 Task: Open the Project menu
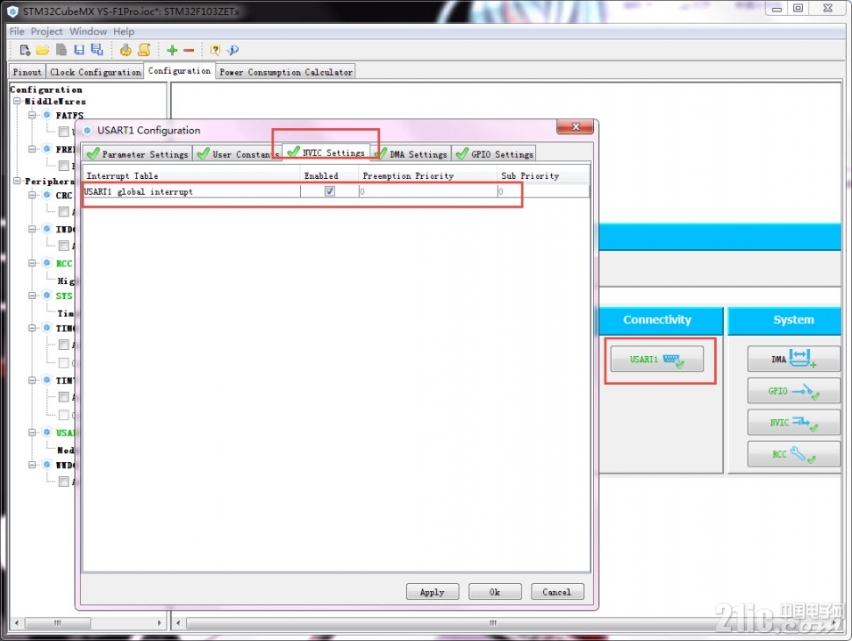pos(46,31)
